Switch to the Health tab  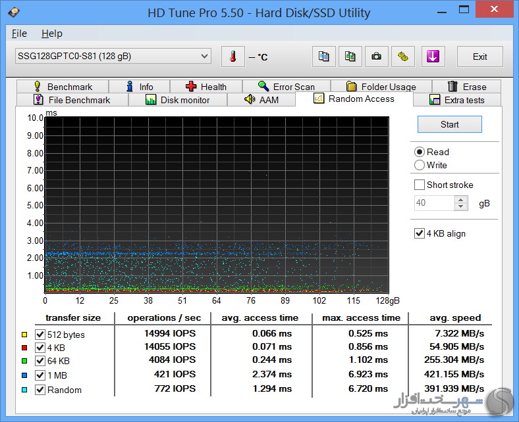[205, 87]
